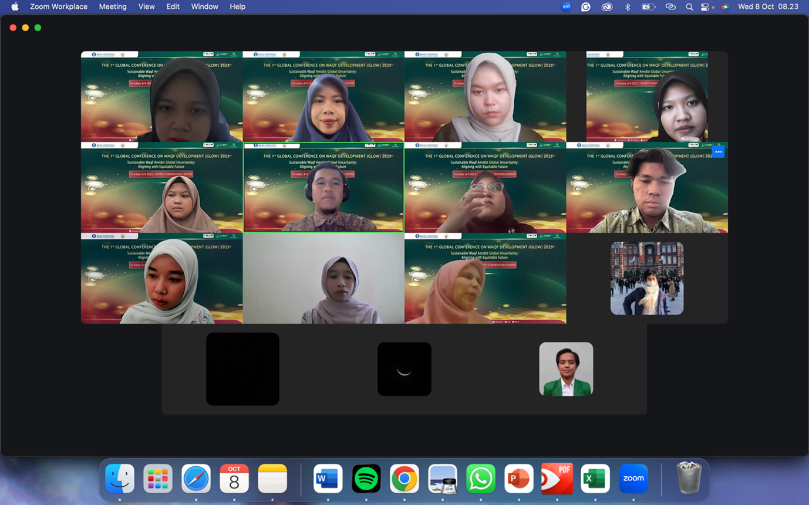Open Grammarly from the menu bar
The image size is (809, 505).
(586, 6)
